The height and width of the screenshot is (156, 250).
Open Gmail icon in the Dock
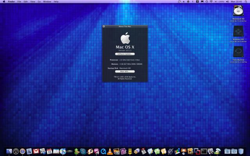click(36, 151)
